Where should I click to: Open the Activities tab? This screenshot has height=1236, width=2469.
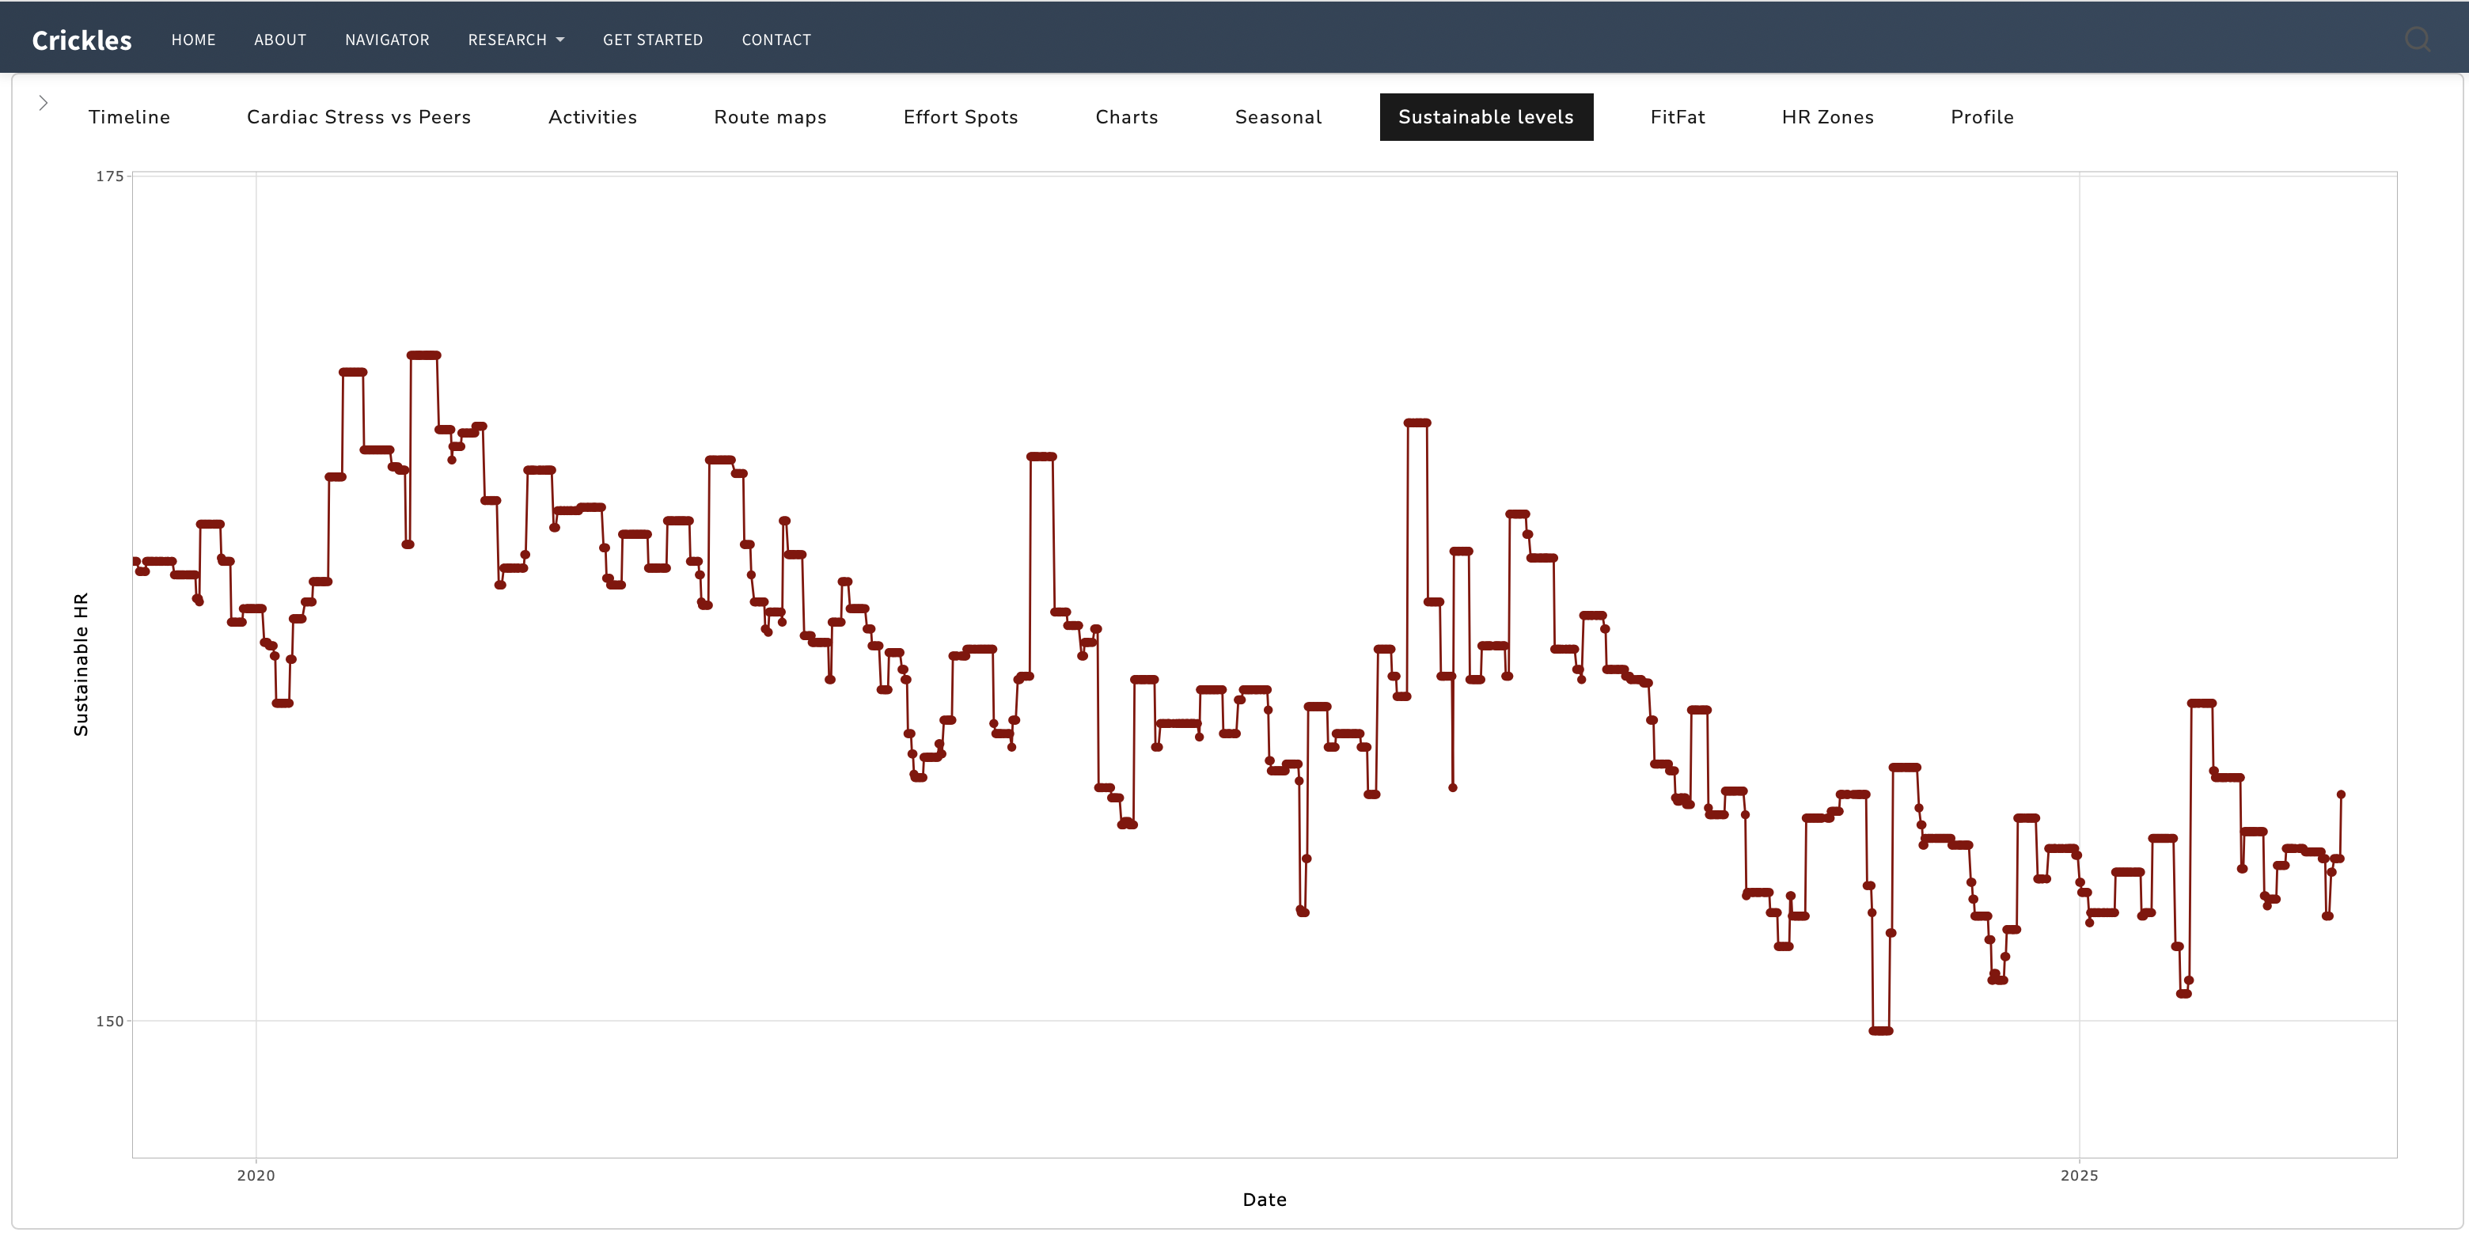coord(593,117)
